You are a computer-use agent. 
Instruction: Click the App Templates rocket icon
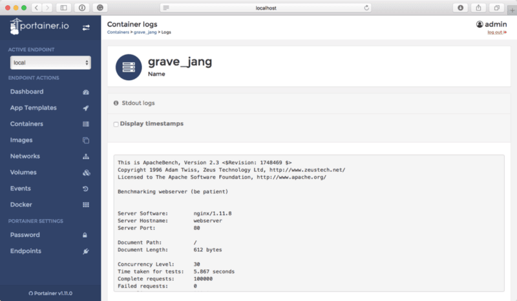pyautogui.click(x=86, y=108)
